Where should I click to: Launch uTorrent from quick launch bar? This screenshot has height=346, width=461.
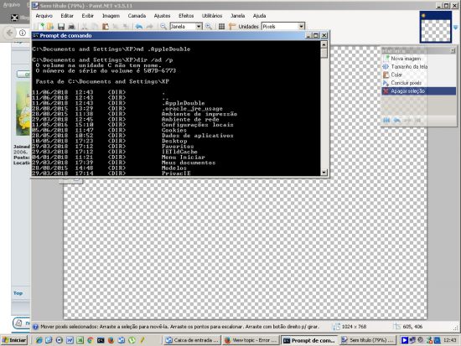point(132,340)
